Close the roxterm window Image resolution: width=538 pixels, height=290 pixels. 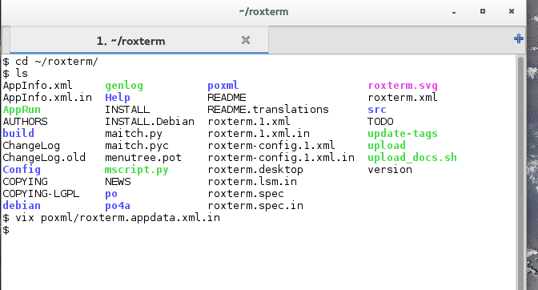tap(512, 11)
